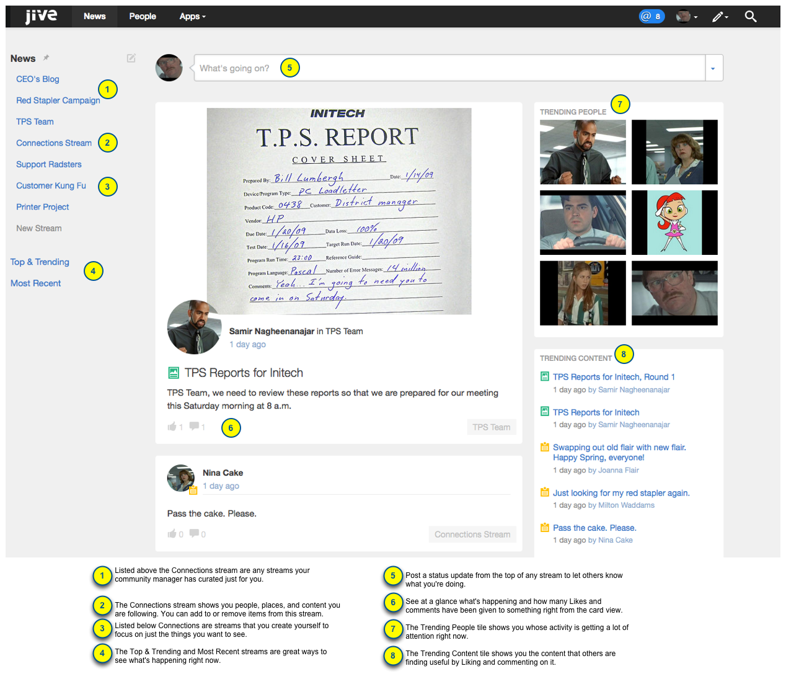The image size is (786, 697).
Task: Click the Jive logo
Action: [x=41, y=16]
